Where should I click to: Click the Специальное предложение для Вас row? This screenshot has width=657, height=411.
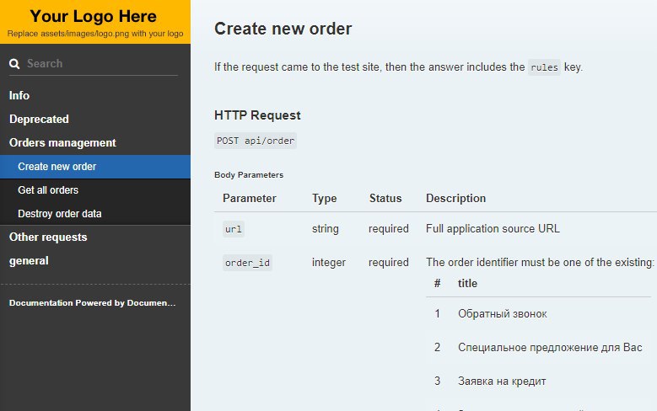[x=538, y=347]
